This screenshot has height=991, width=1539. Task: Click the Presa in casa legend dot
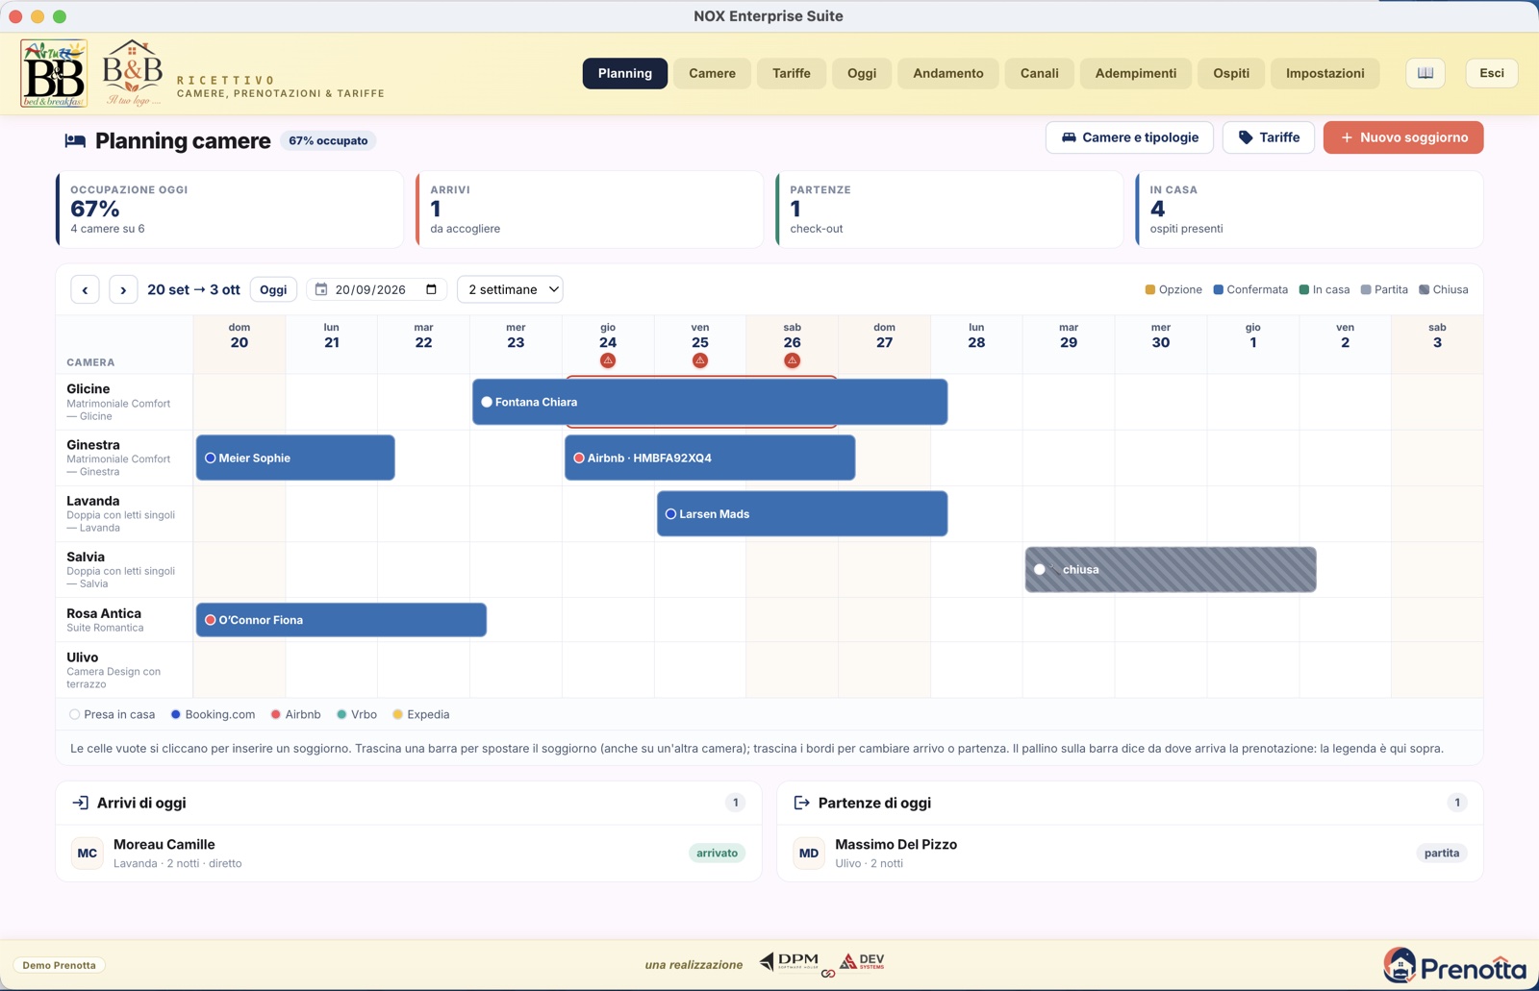tap(74, 714)
